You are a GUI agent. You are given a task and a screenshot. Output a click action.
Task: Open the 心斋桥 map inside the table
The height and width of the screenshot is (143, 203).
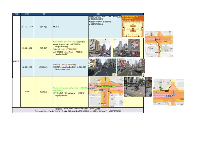click(106, 91)
